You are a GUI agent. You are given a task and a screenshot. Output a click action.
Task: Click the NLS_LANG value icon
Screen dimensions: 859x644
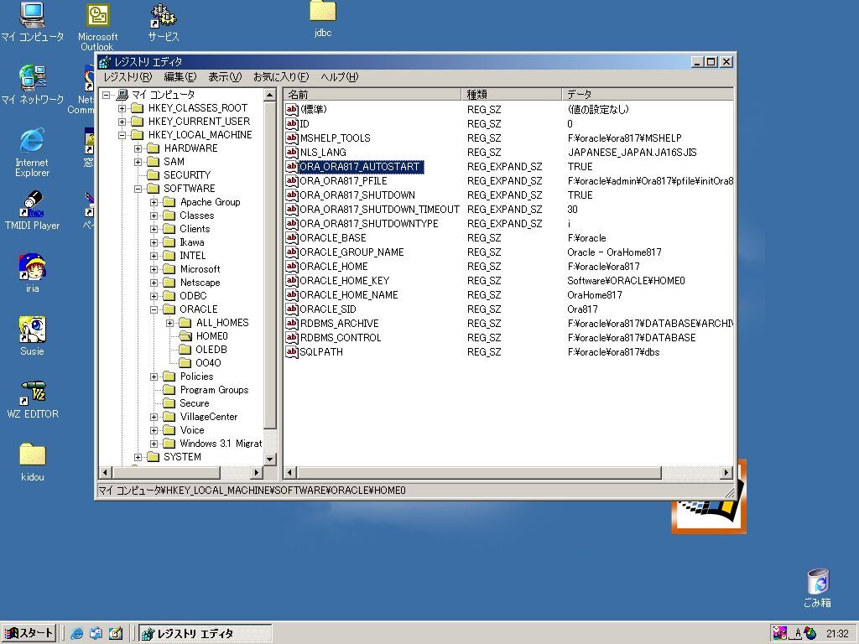coord(291,153)
